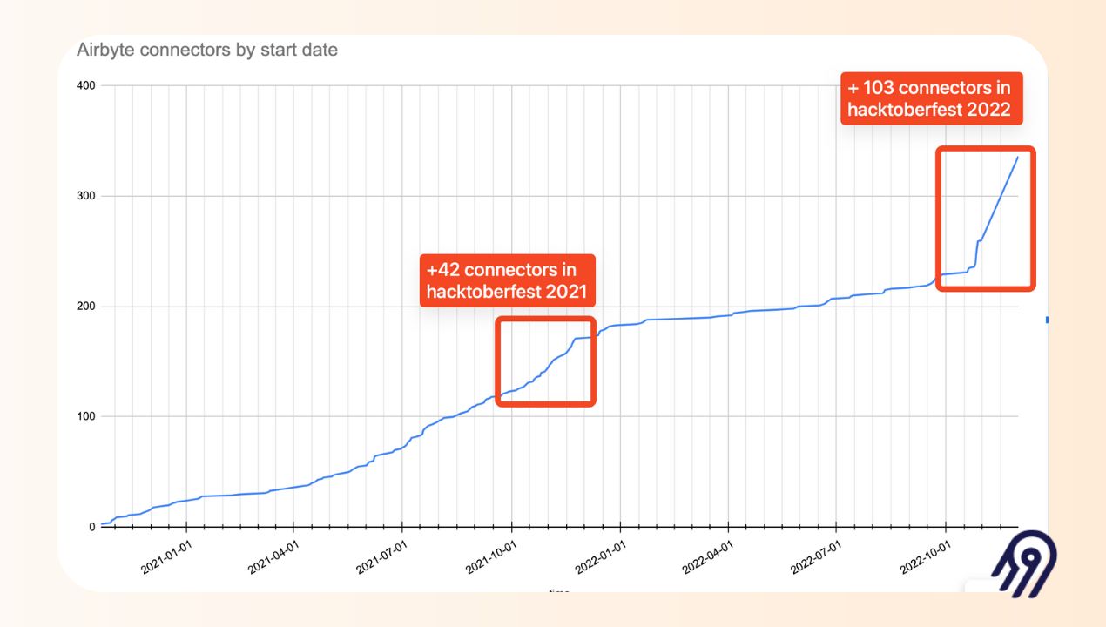Screen dimensions: 1106x627
Task: Select the '+42 connectors in hacktoberfest 2021' label
Action: click(508, 280)
